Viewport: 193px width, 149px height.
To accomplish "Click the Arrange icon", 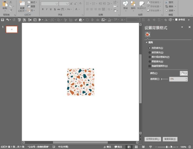I will pos(133,4).
